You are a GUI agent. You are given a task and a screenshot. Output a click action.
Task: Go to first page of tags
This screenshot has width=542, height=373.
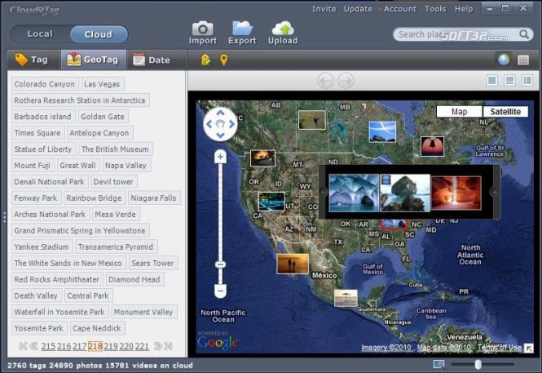coord(24,346)
